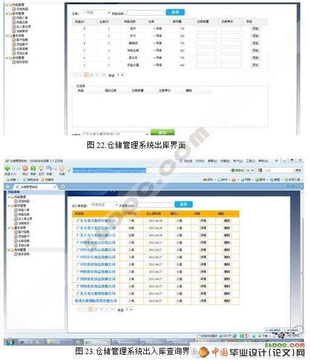
Task: Open the 香港天泰国际贸易有限公司 supplier link
Action: 96,301
